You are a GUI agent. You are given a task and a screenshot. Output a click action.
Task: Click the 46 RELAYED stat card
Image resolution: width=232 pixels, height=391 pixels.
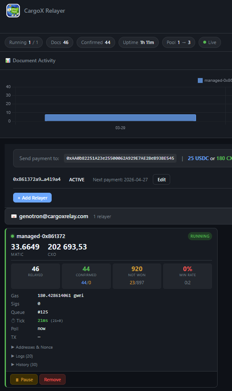(36, 276)
